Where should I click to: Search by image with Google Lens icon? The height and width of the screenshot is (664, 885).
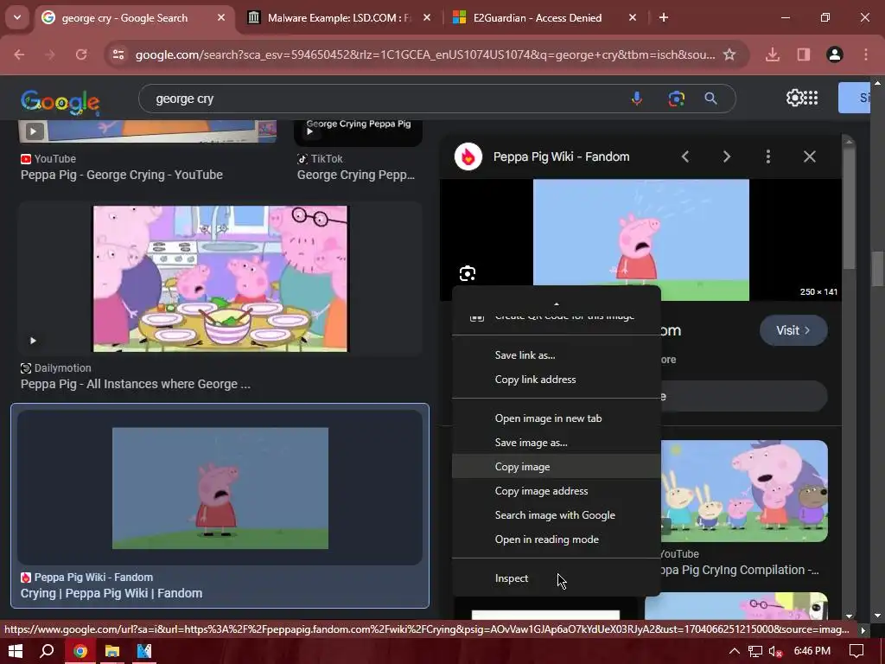point(676,99)
